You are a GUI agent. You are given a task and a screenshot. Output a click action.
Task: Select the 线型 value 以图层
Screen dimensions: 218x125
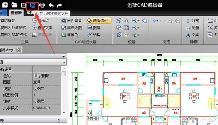pos(39,89)
